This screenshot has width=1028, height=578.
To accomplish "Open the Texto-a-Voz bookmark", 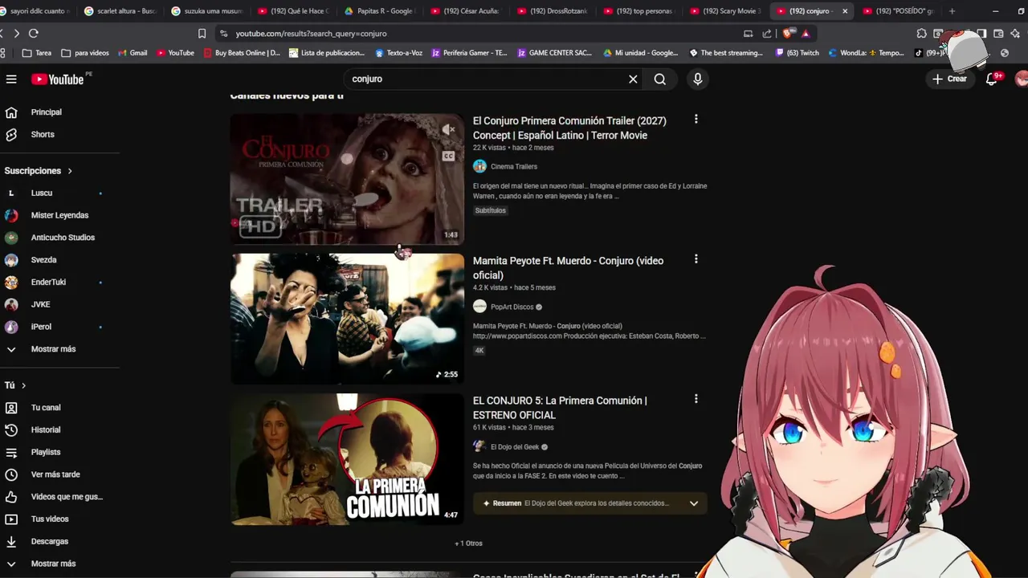I will coord(398,53).
